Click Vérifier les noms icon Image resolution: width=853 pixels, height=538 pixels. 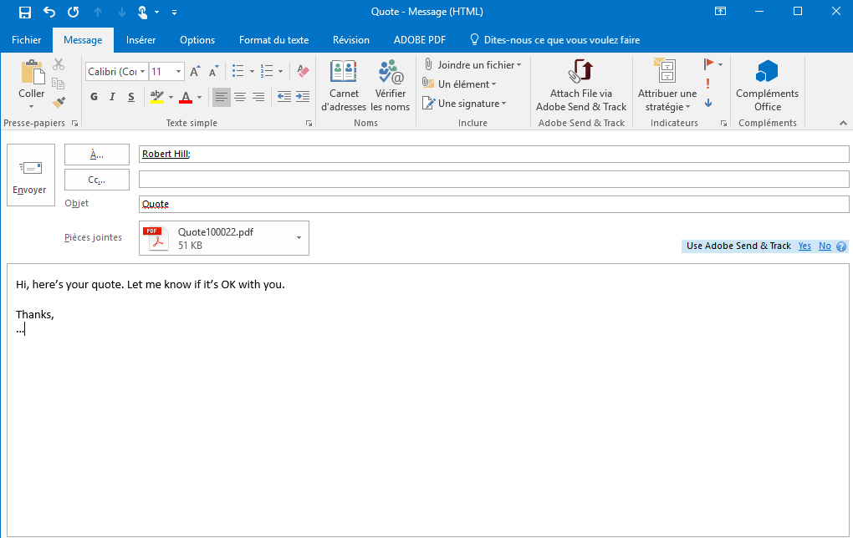click(391, 85)
